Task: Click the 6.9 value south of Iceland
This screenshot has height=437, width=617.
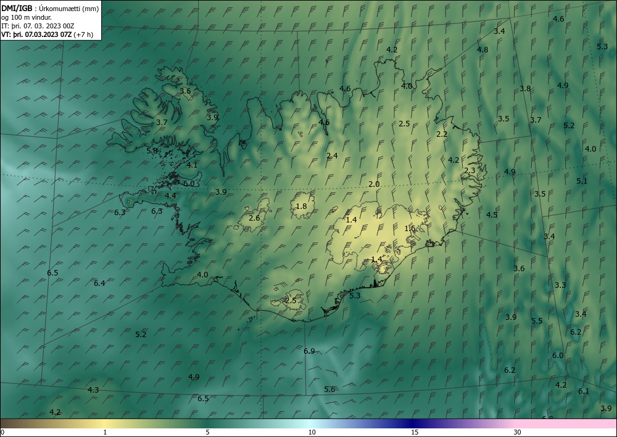Action: (309, 351)
